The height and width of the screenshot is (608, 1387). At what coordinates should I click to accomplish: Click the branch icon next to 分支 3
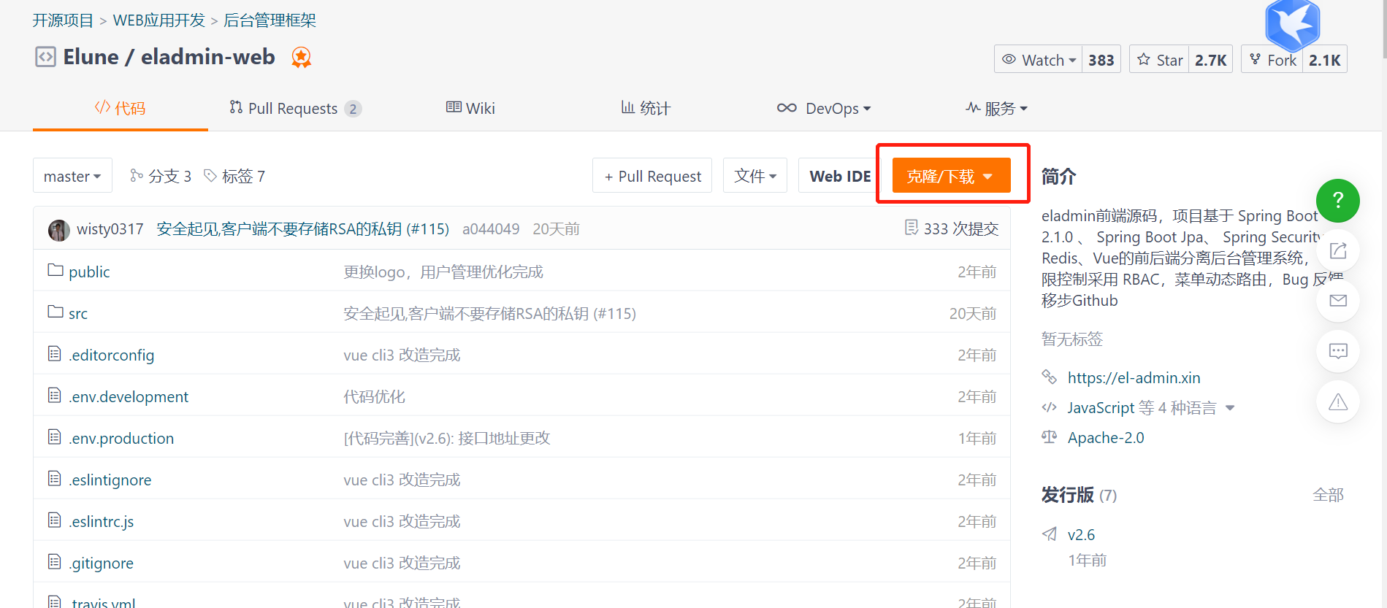[x=136, y=175]
